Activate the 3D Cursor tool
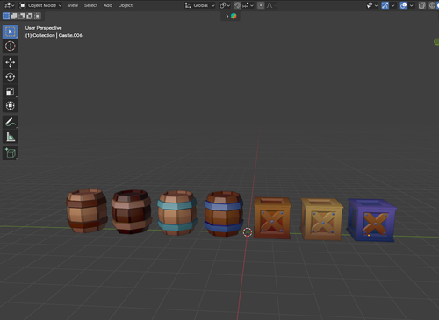The width and height of the screenshot is (439, 320). [x=11, y=46]
